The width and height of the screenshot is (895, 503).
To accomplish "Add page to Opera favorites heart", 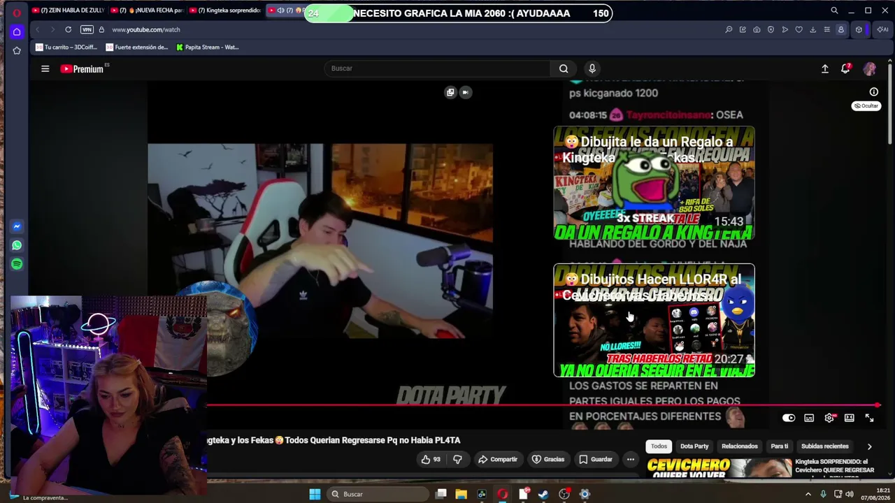I will pos(799,29).
